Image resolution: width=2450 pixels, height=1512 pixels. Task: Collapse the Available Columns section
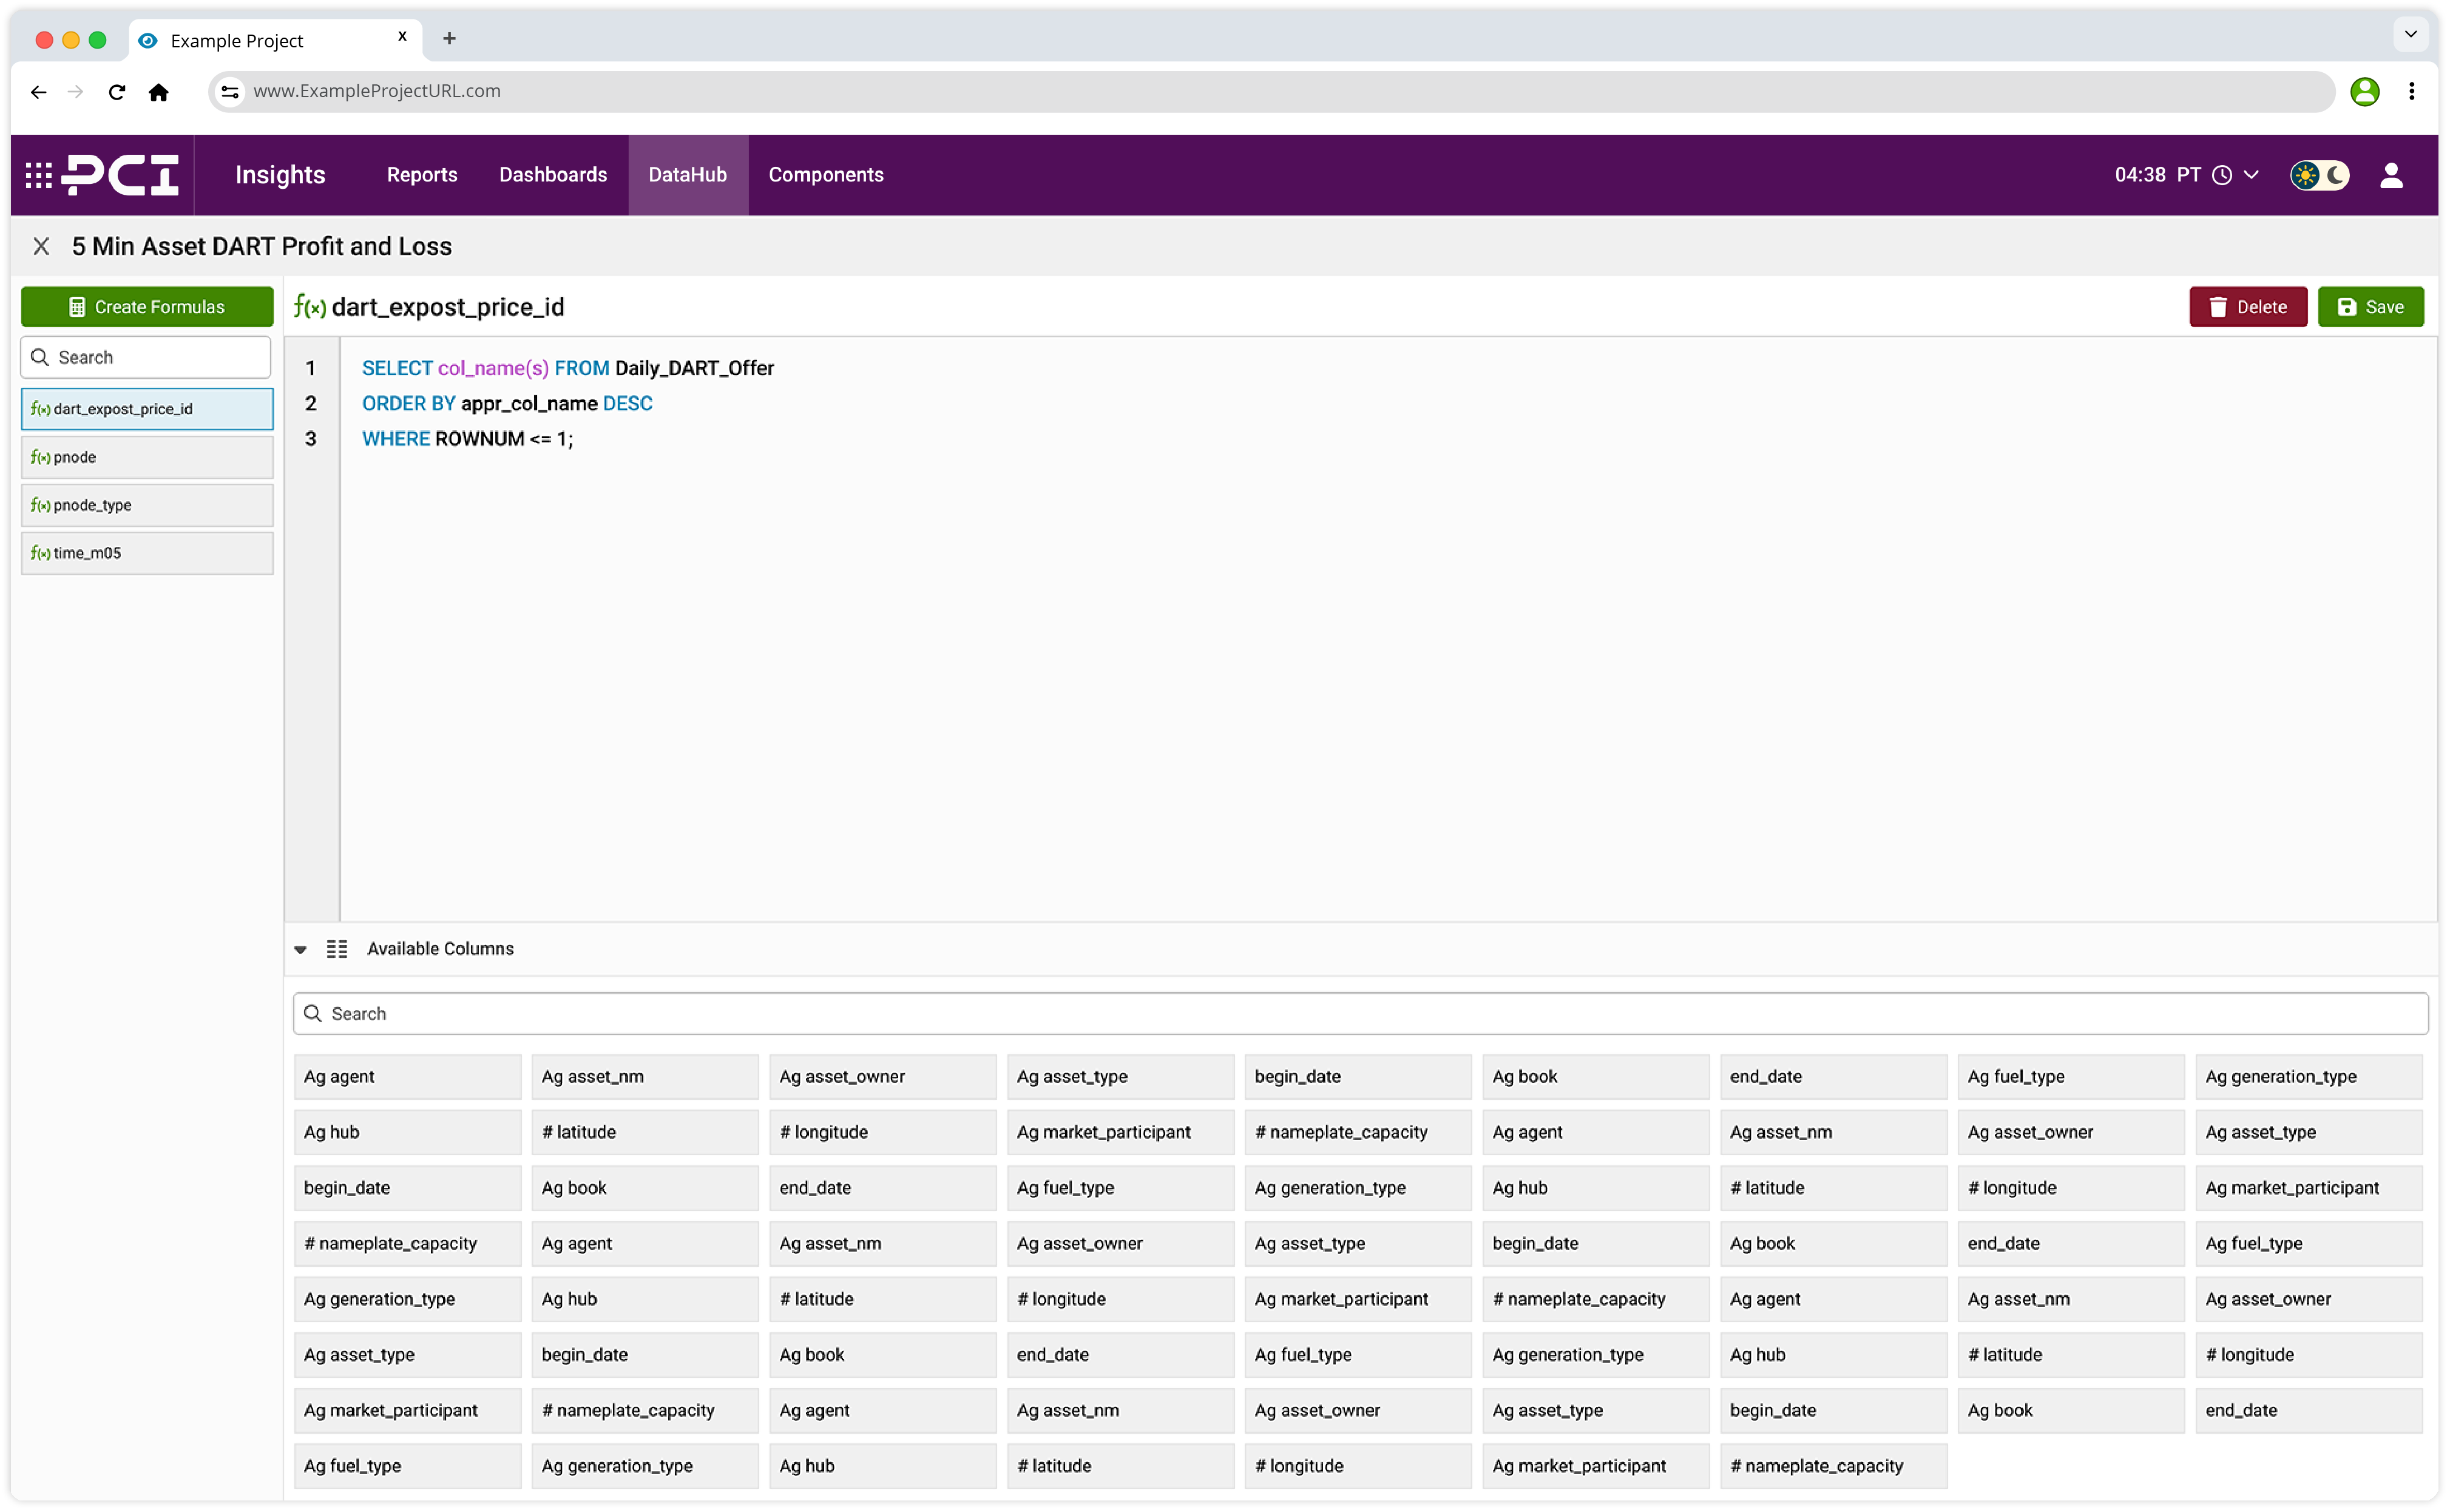click(x=300, y=949)
